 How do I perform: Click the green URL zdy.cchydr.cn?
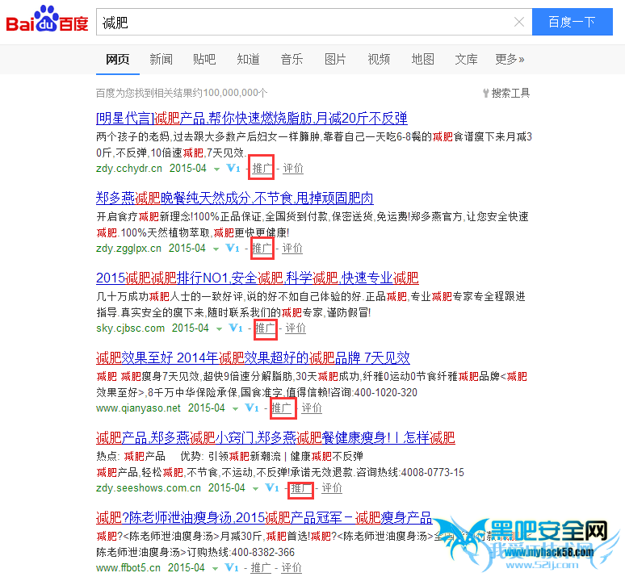click(129, 168)
